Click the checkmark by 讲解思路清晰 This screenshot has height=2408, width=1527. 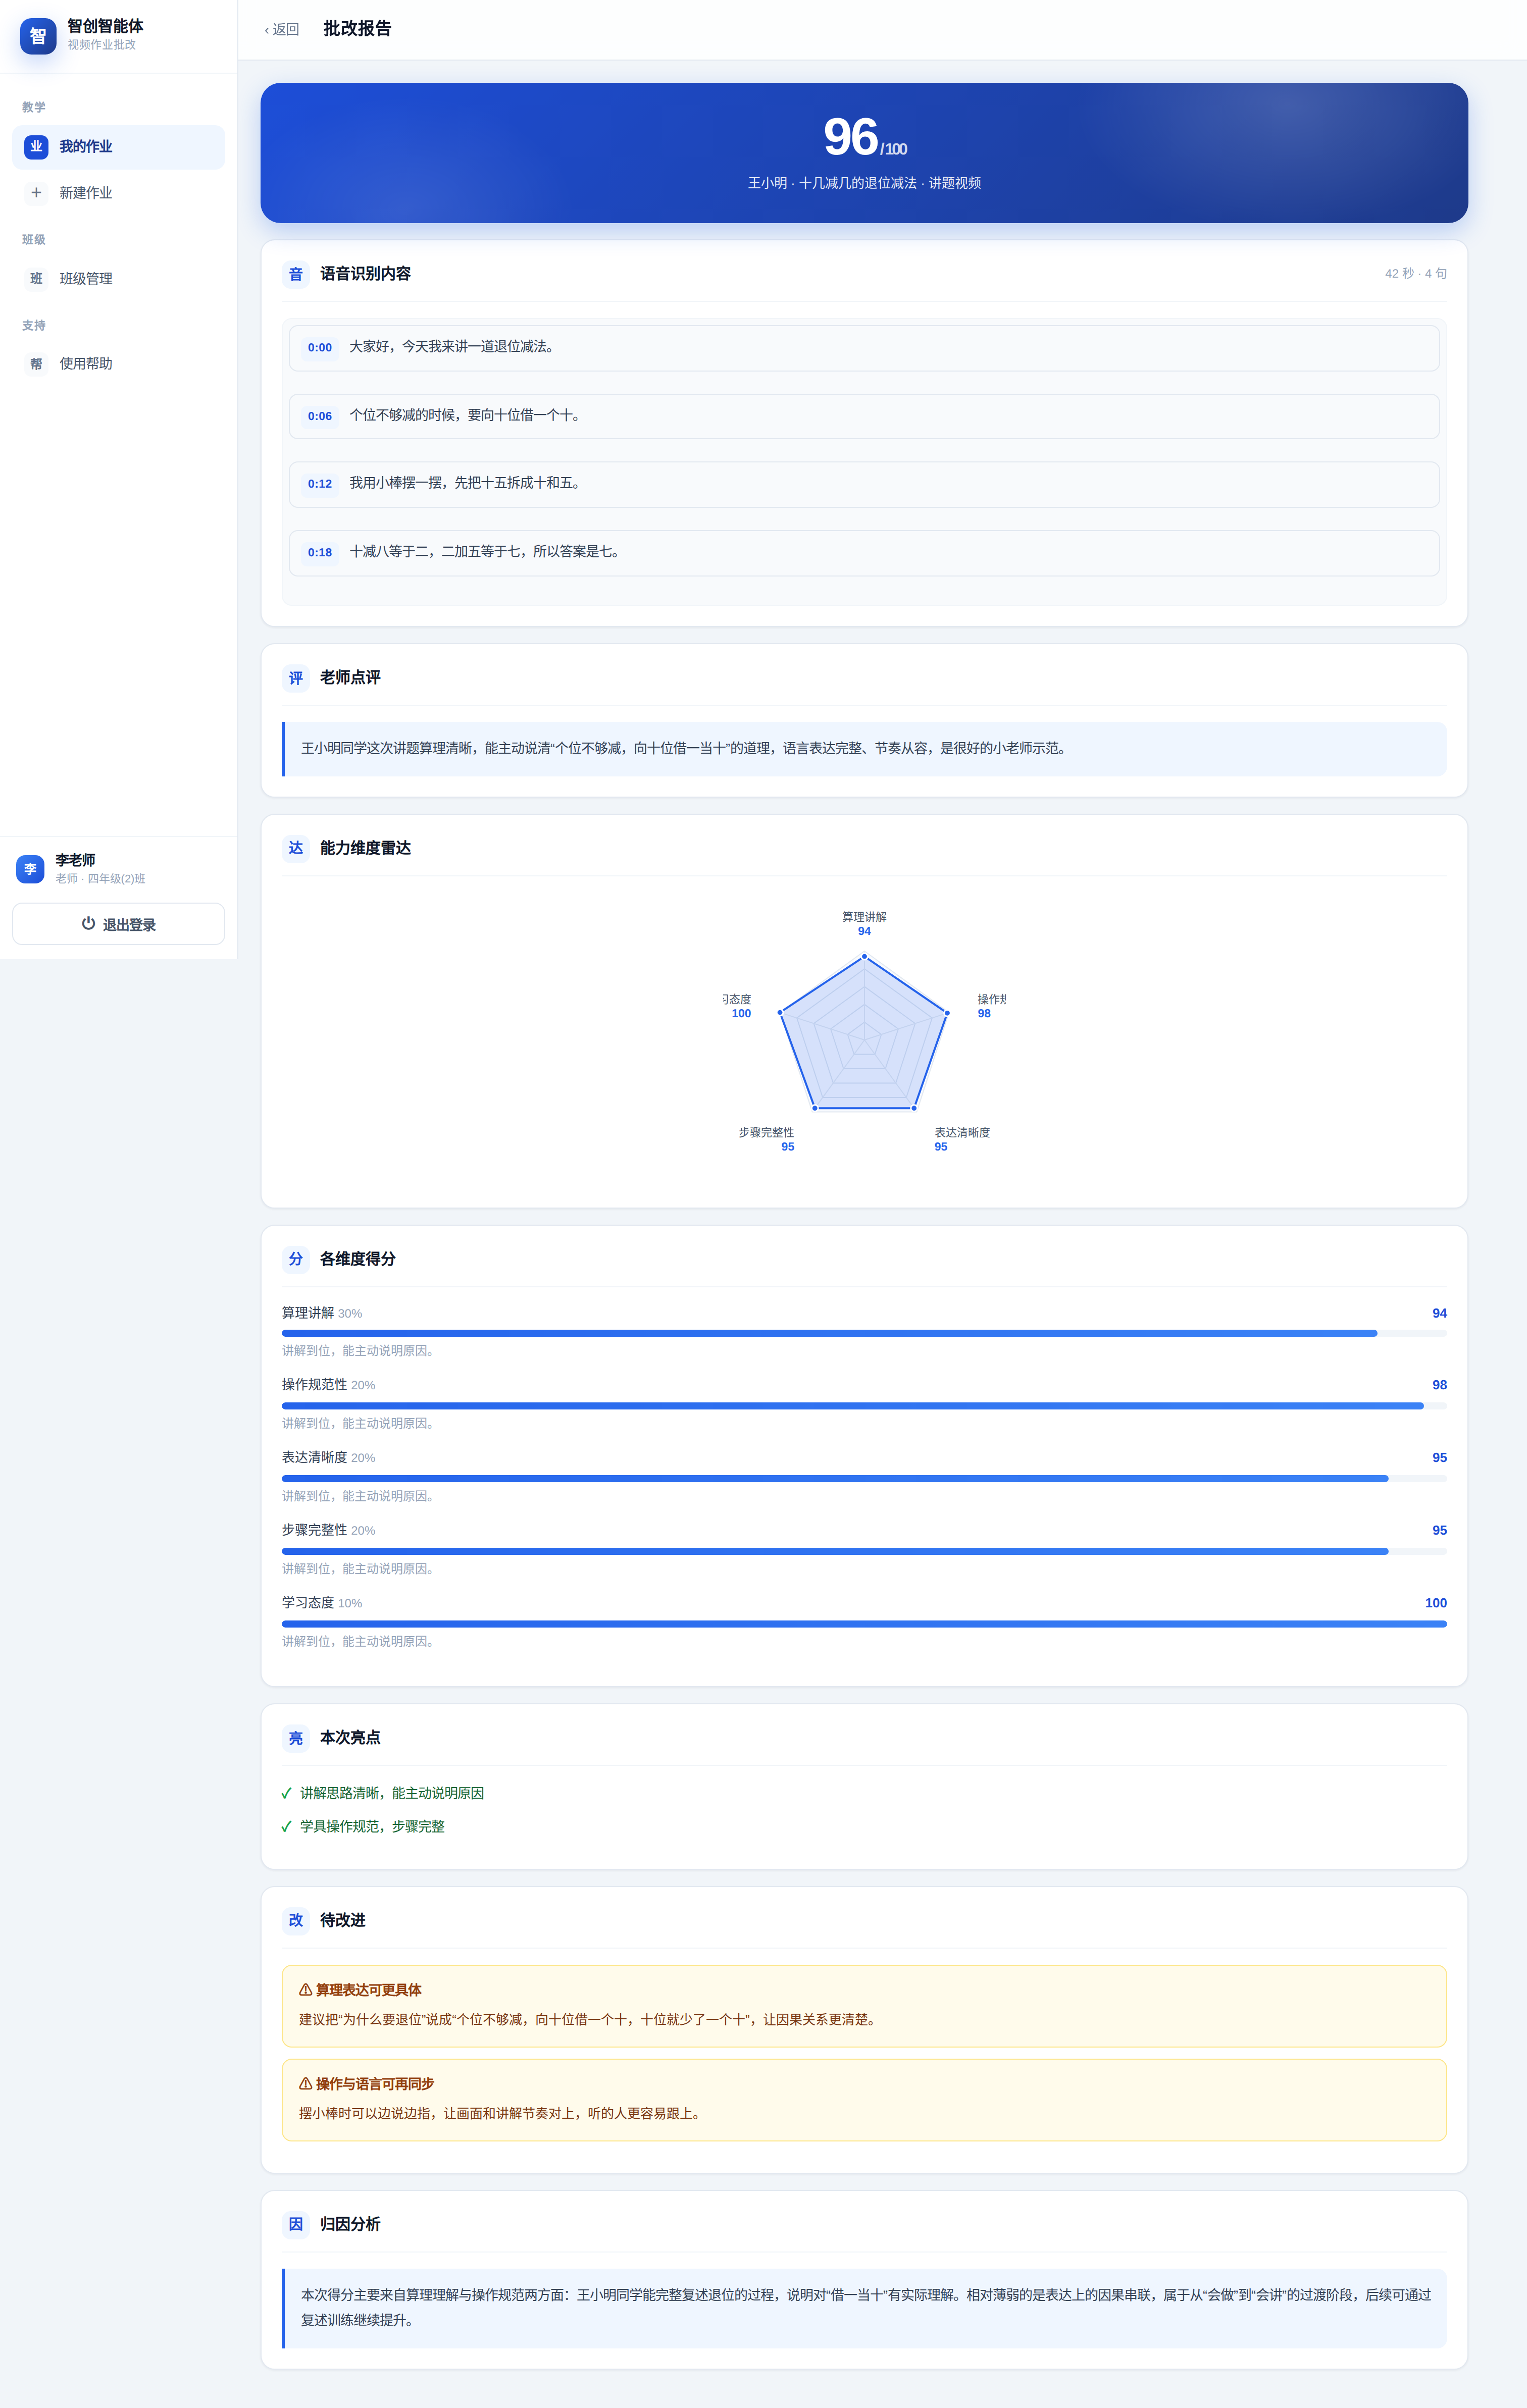click(x=287, y=1794)
